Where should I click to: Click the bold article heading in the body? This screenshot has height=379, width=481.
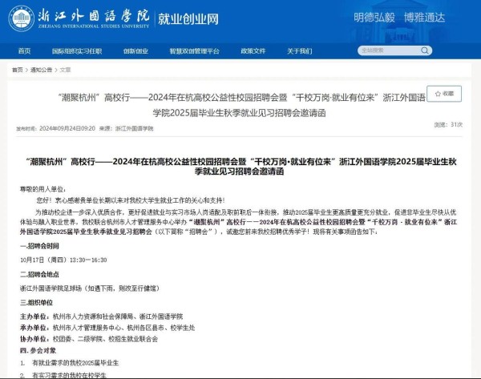coord(241,166)
